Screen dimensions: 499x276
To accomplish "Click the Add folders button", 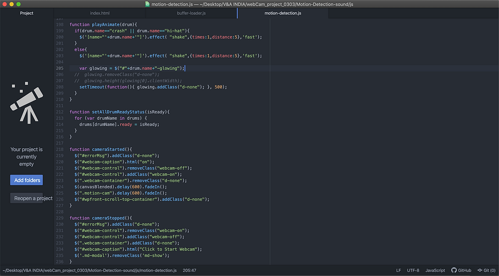I will 26,180.
